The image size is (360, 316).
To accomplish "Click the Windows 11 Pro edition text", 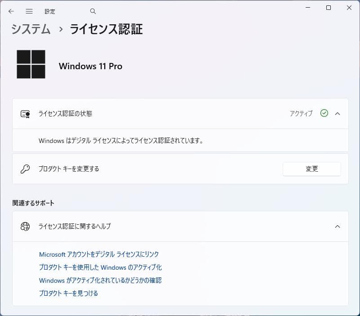I will tap(90, 67).
